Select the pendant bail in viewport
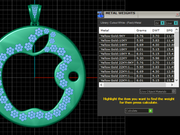The height and width of the screenshot is (135, 180). pos(34,14)
